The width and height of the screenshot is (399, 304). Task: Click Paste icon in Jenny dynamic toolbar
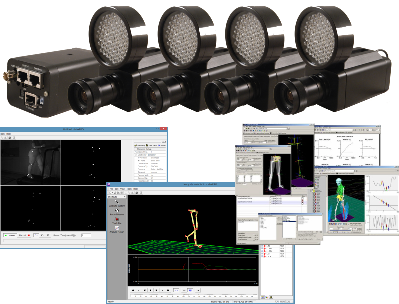(x=132, y=193)
